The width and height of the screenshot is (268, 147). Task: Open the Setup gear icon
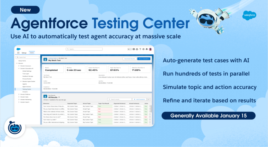[143, 49]
